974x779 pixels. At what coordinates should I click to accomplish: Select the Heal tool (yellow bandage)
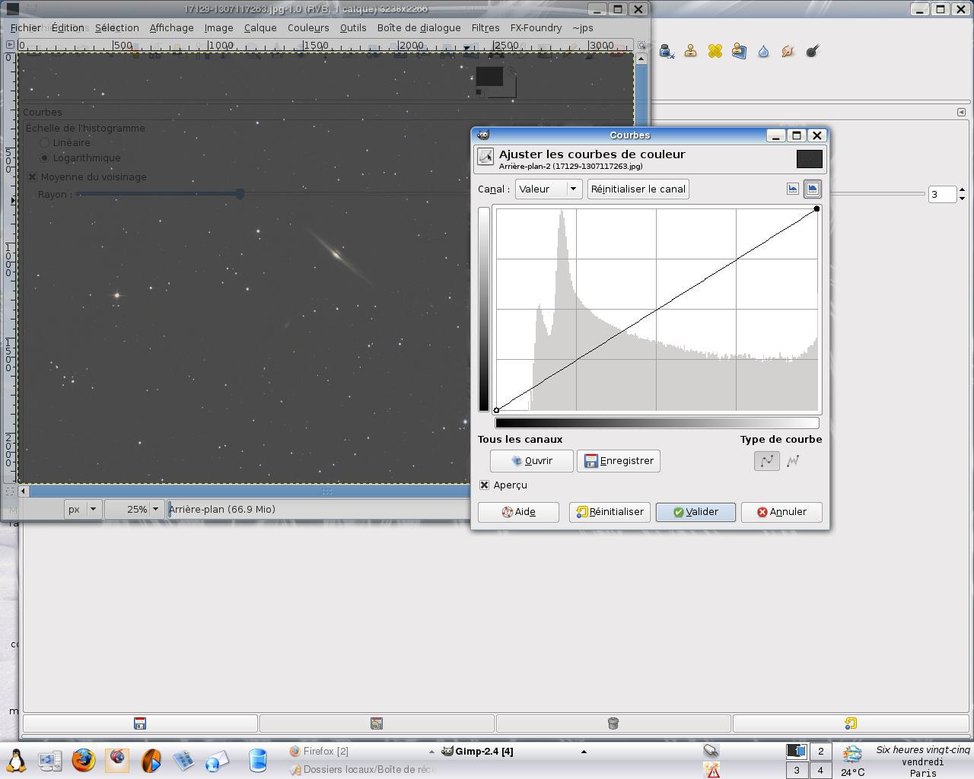click(x=715, y=51)
